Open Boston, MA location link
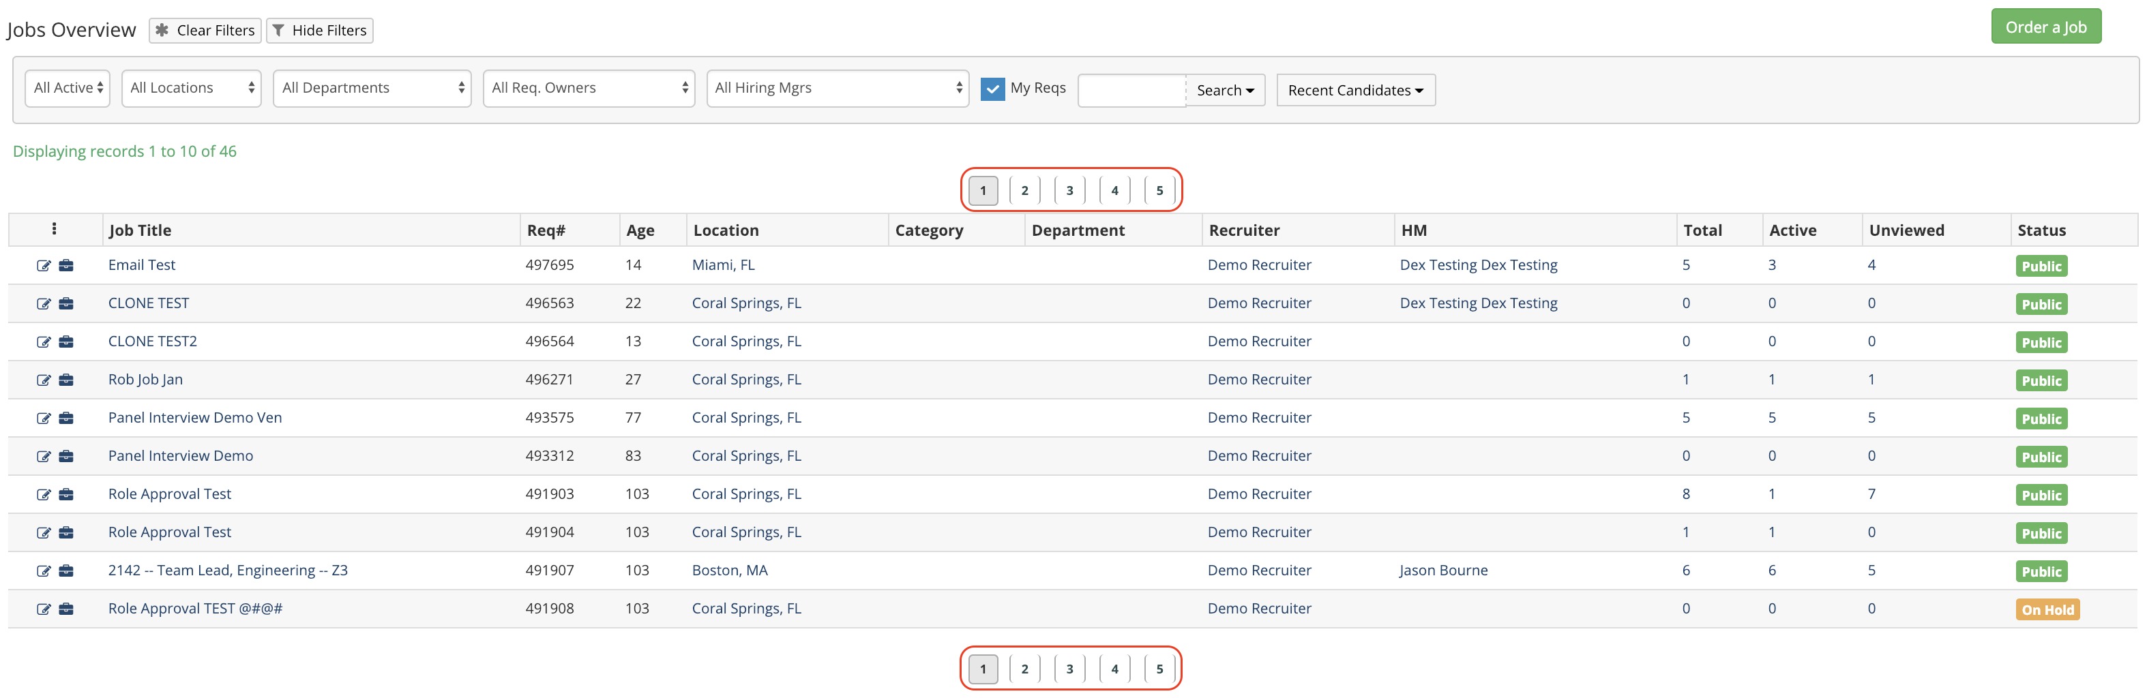The height and width of the screenshot is (698, 2147). [729, 571]
